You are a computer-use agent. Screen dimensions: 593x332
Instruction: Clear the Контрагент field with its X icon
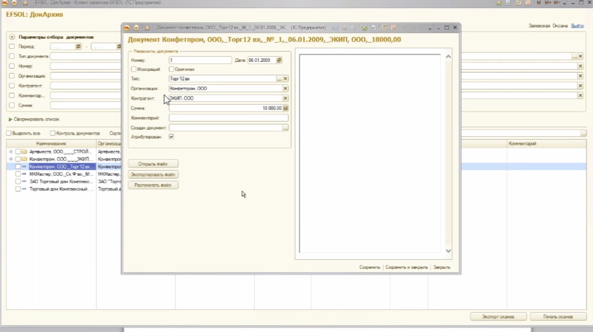pyautogui.click(x=285, y=98)
